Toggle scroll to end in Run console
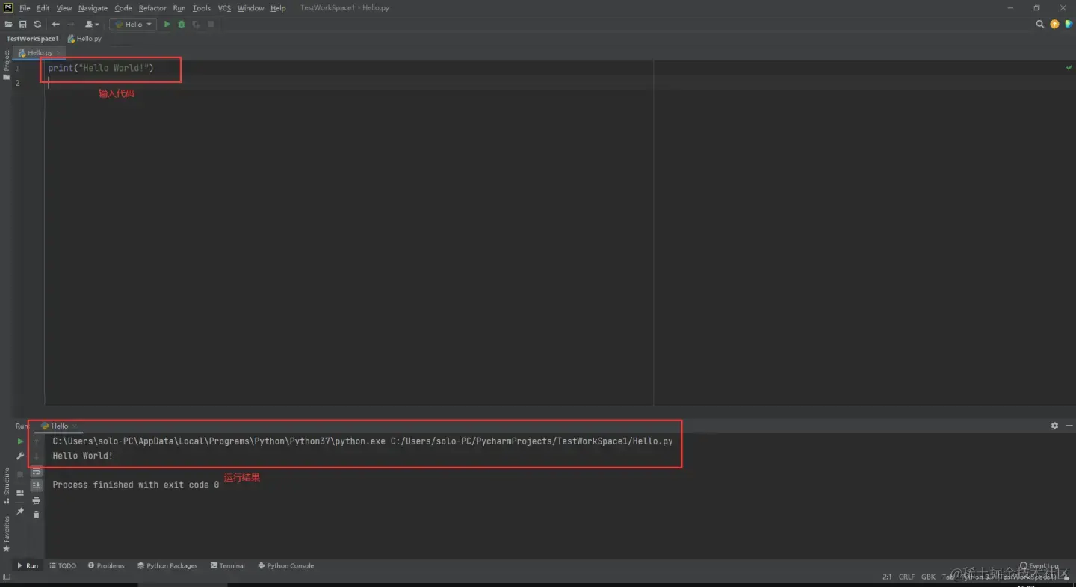 click(x=36, y=485)
